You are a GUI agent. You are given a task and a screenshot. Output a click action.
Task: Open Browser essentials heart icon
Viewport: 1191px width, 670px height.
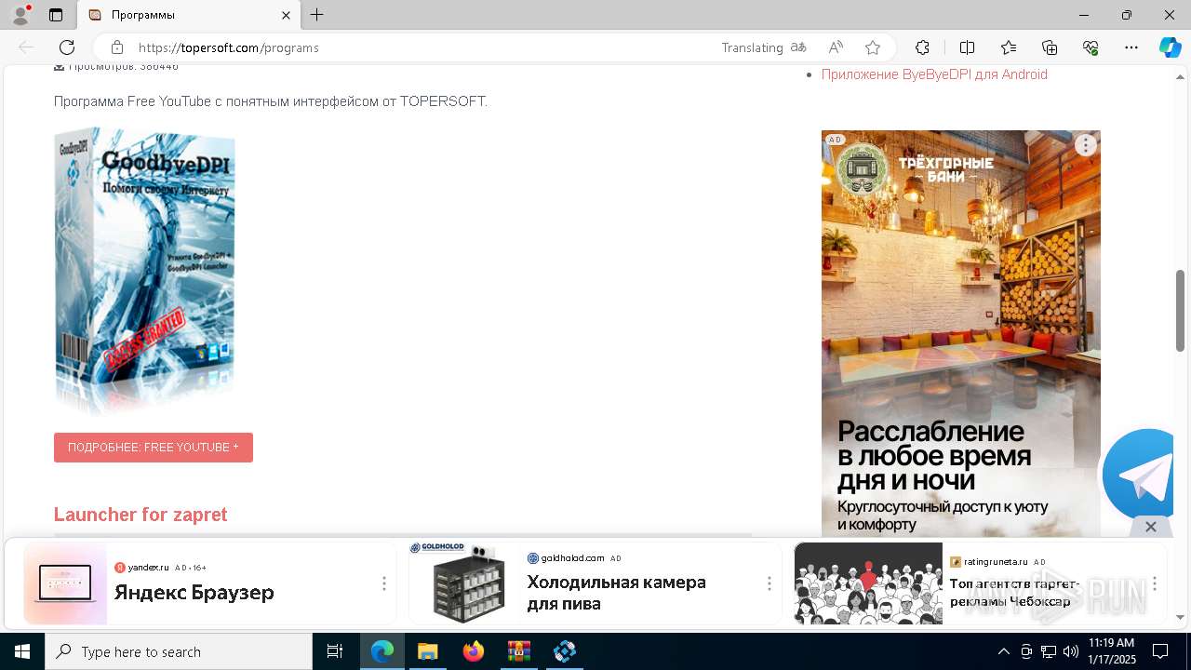pos(1091,47)
